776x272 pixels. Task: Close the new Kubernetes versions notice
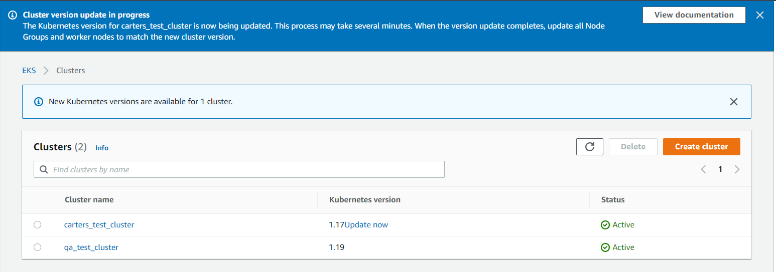click(x=733, y=102)
